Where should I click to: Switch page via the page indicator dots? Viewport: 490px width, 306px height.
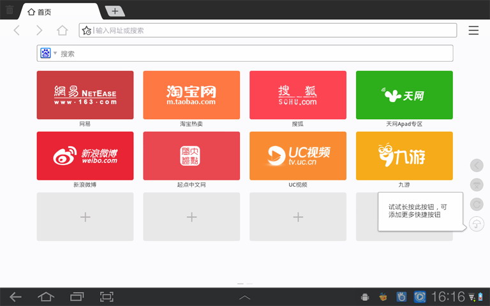coord(245,284)
